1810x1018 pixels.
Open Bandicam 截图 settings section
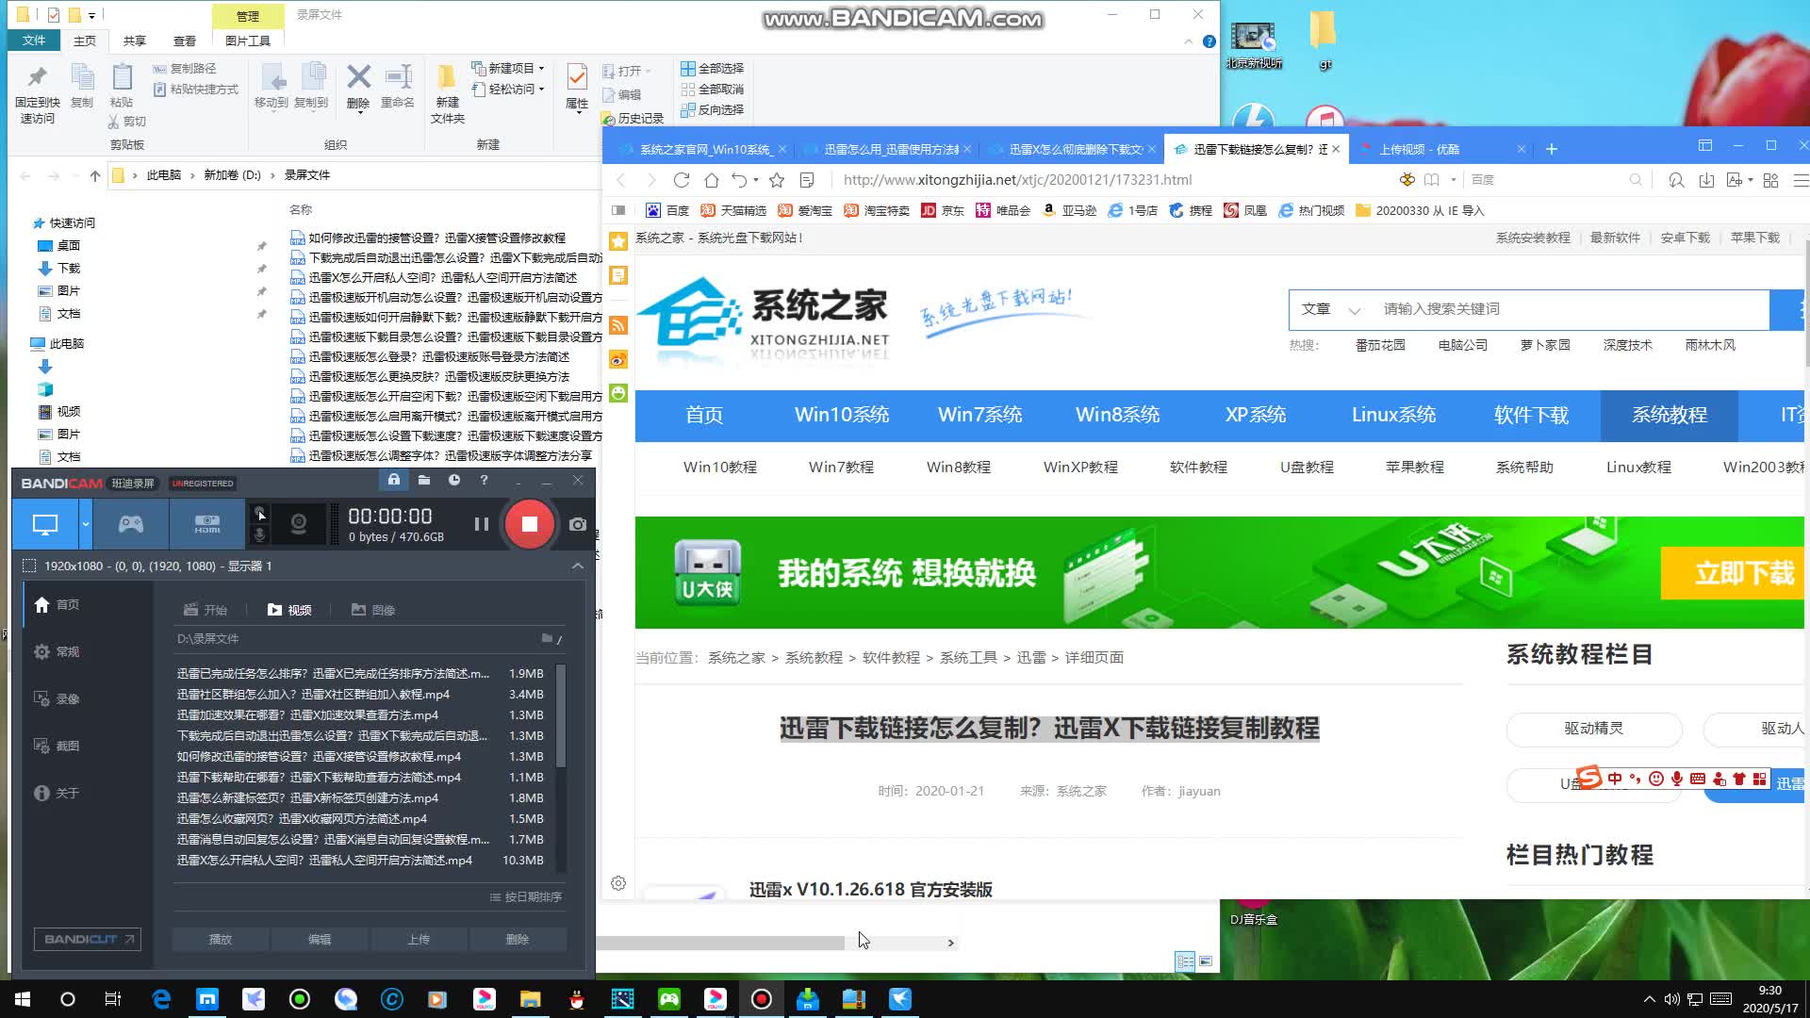(57, 746)
